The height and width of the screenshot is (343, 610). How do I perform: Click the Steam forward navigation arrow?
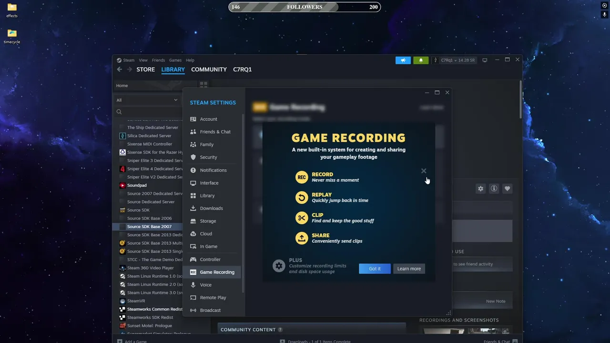point(129,70)
